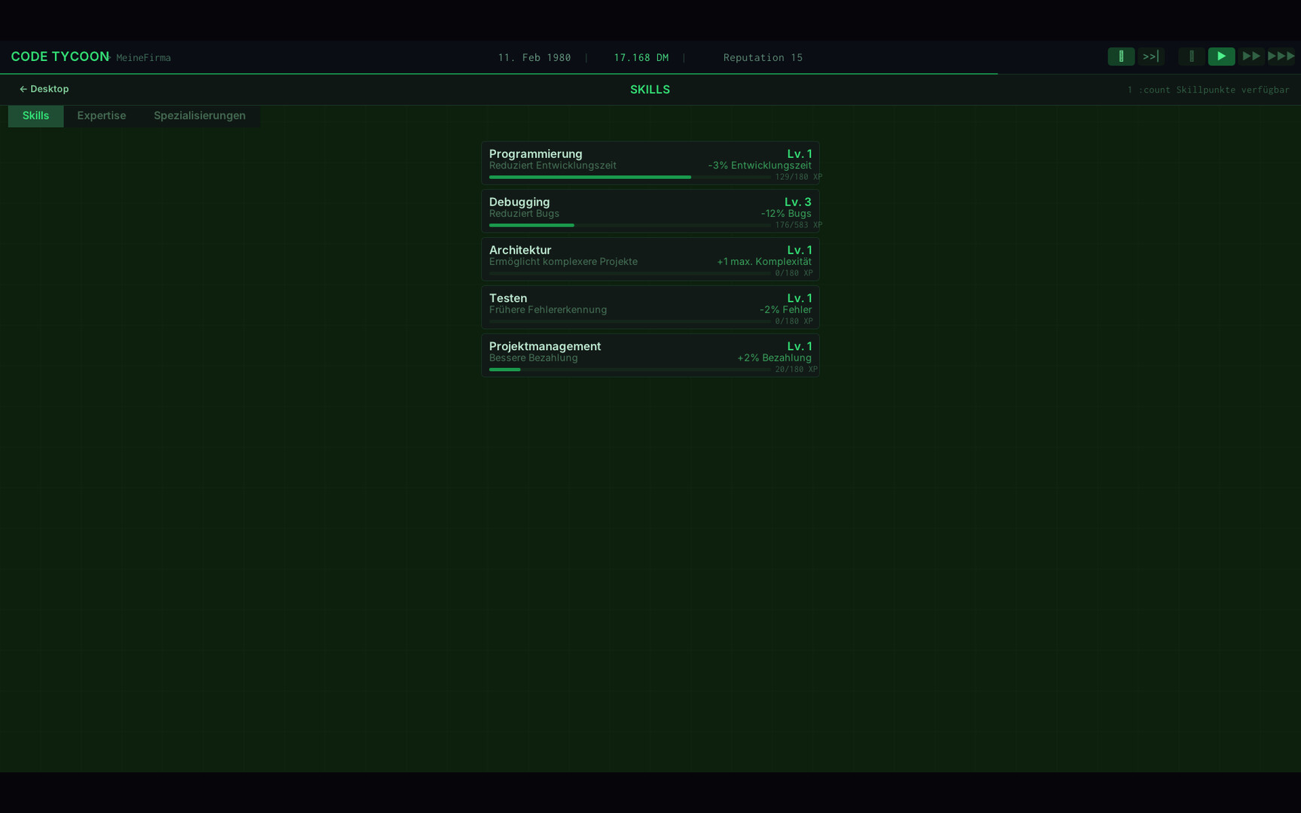Open the Spezialisierungen tab
Viewport: 1301px width, 813px height.
(200, 115)
